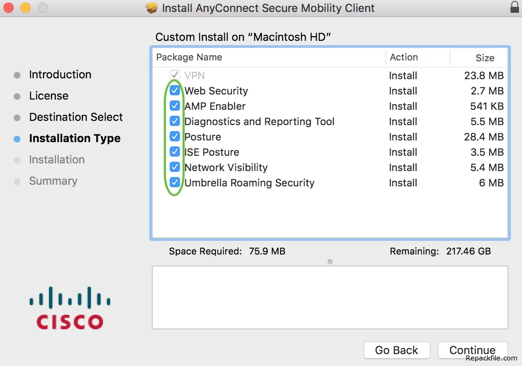Select Diagnostics and Reporting Tool row text

pyautogui.click(x=259, y=121)
